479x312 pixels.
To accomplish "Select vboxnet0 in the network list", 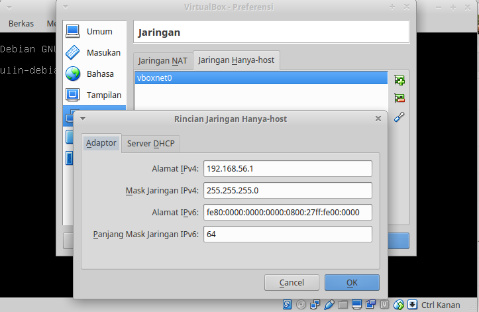I will [x=261, y=78].
